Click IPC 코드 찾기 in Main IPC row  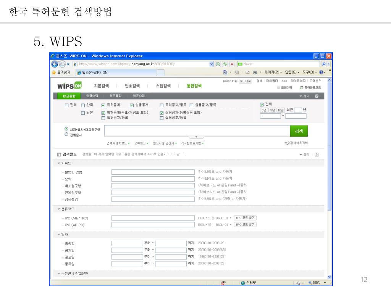[245, 218]
